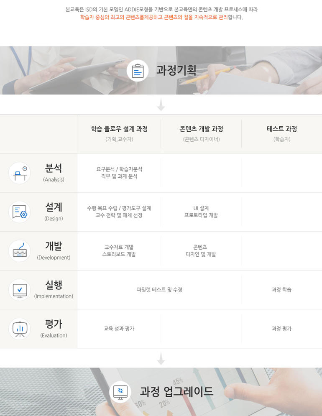322x416 pixels.
Task: Click the desk and clock 분석 icon
Action: [x=19, y=173]
